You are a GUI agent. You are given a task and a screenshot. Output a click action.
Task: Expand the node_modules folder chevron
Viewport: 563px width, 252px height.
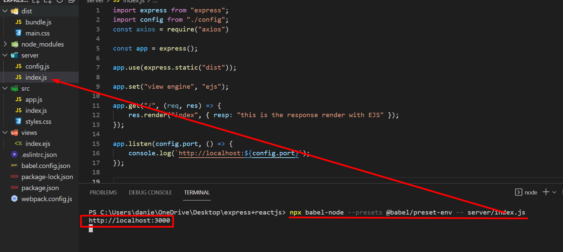pos(5,44)
